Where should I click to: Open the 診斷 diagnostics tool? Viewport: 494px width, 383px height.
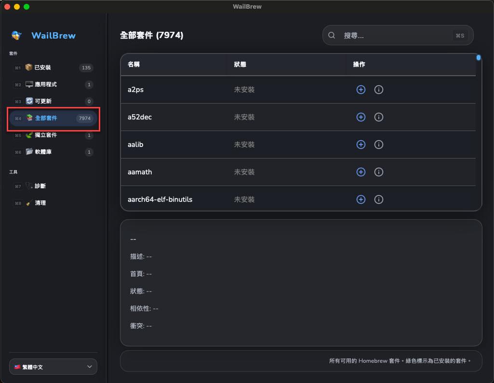(40, 186)
